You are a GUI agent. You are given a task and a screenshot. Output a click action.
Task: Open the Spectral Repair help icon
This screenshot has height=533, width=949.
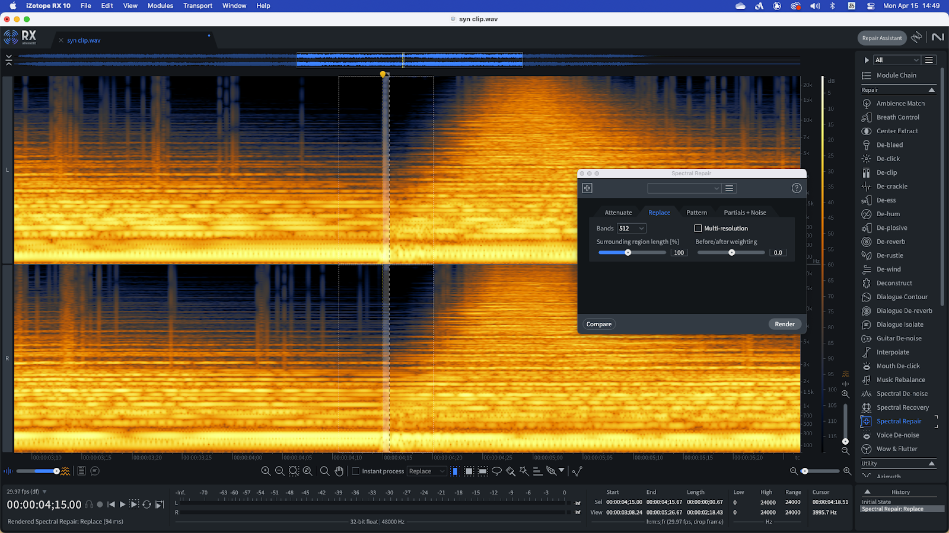coord(797,188)
